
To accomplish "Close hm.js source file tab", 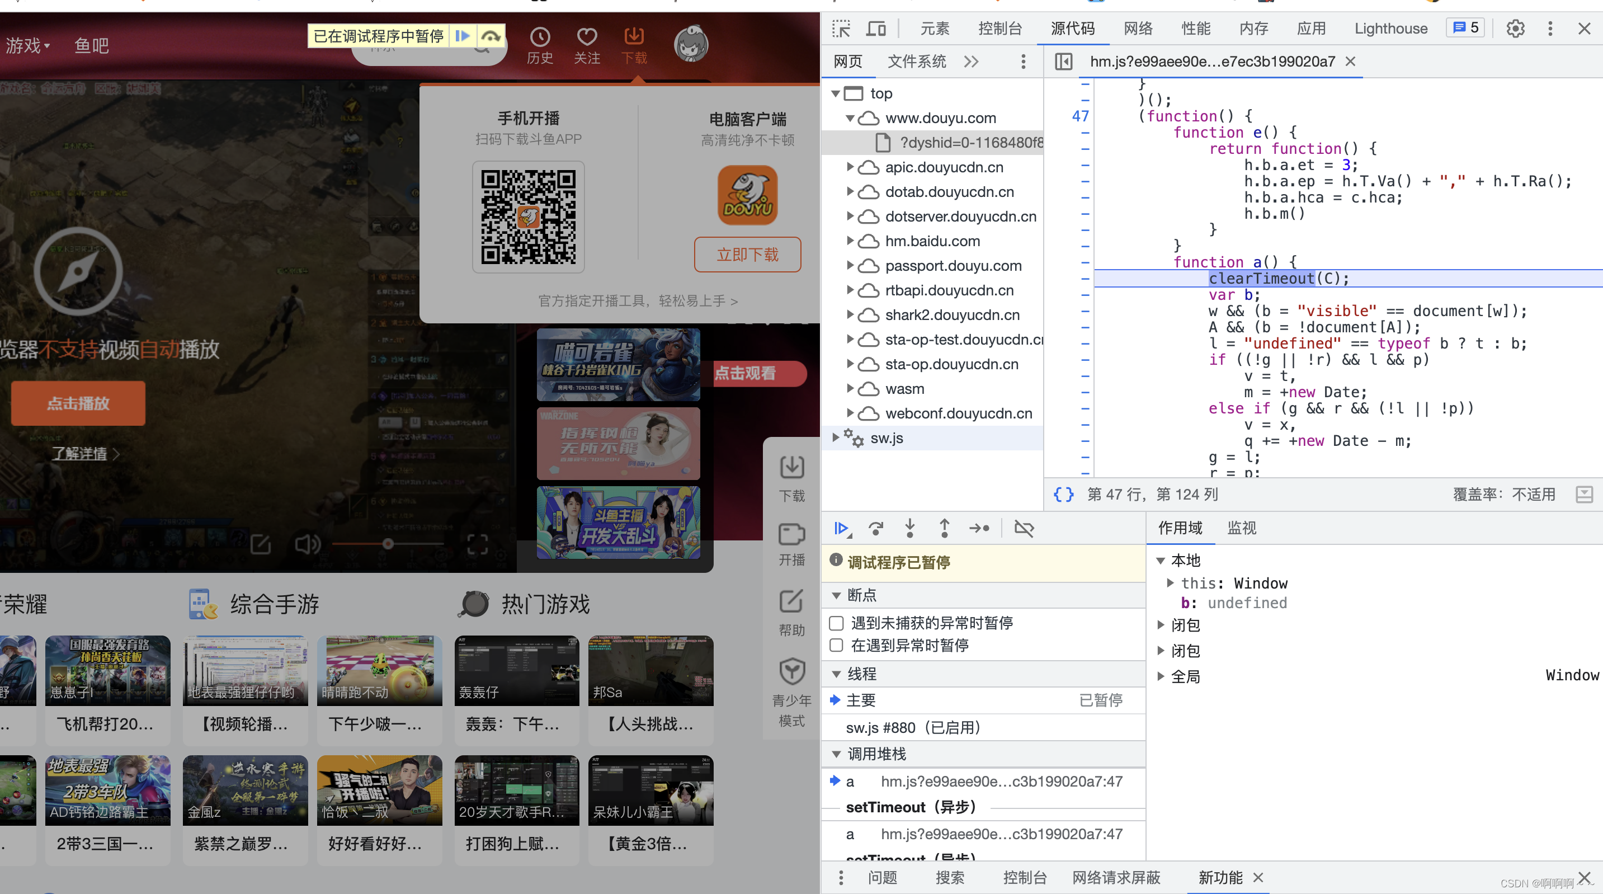I will tap(1350, 62).
